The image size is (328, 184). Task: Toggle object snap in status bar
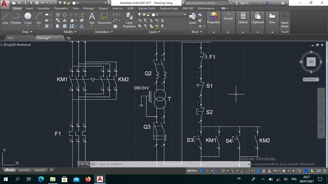point(248,171)
